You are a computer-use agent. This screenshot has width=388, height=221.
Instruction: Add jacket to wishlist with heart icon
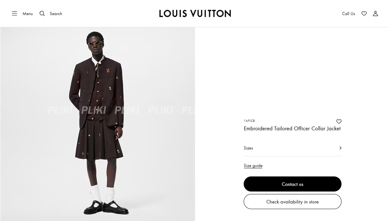(x=339, y=121)
